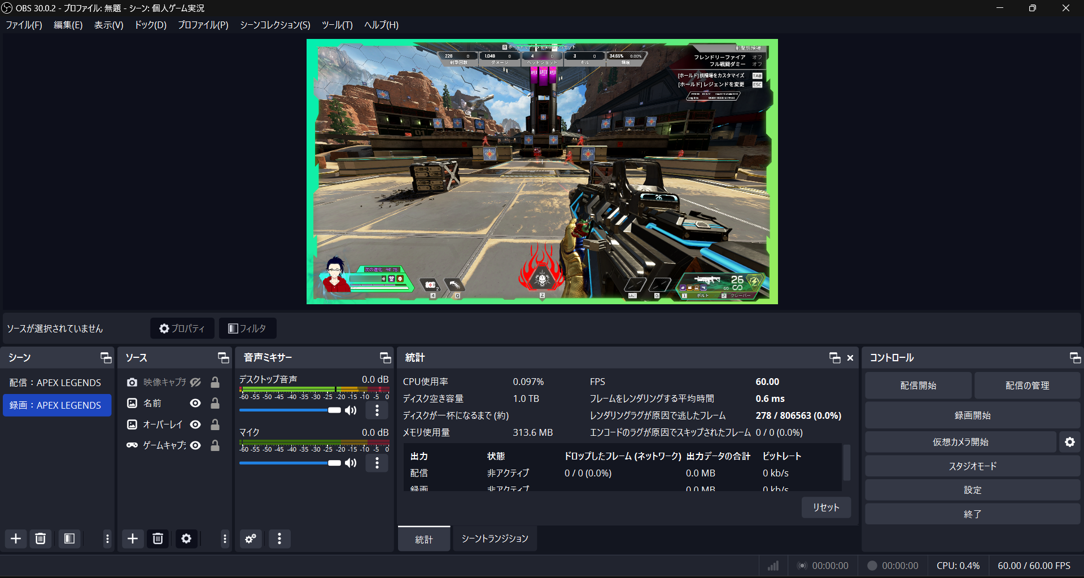1084x578 pixels.
Task: Mute デスクトップ音声 with the speaker icon
Action: [x=351, y=410]
